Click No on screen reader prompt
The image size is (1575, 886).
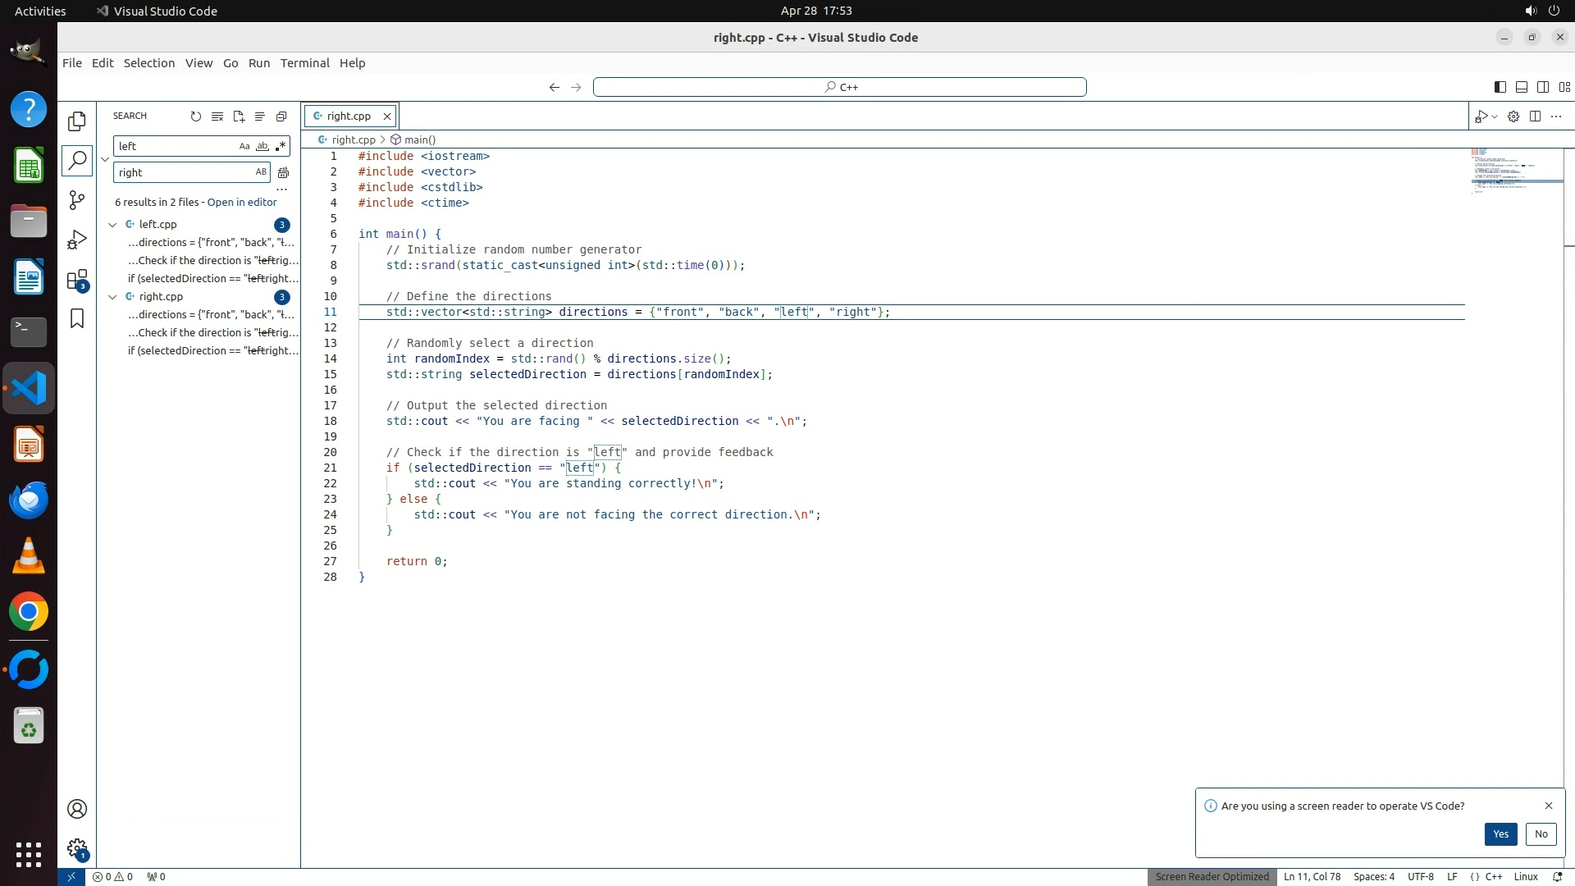1541,834
